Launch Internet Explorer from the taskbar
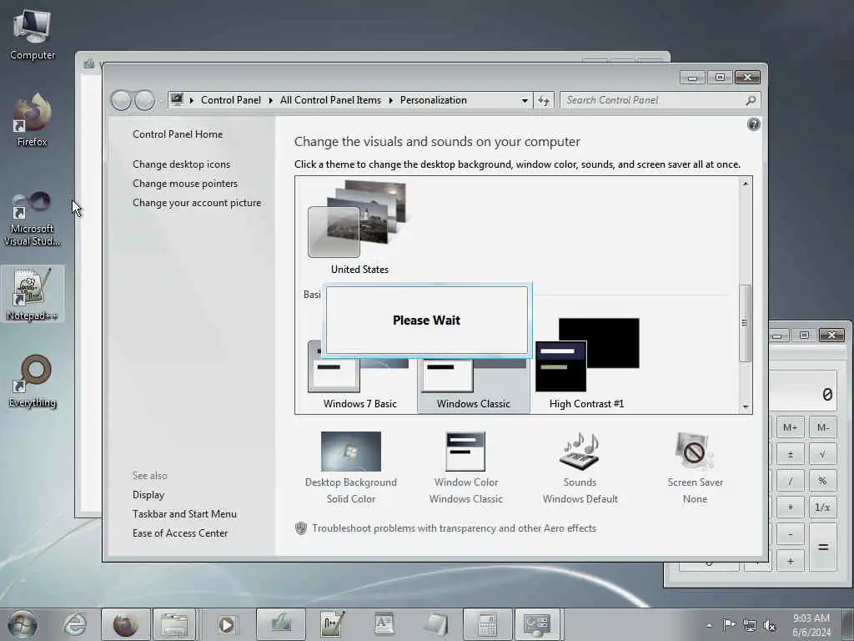854x641 pixels. (74, 624)
